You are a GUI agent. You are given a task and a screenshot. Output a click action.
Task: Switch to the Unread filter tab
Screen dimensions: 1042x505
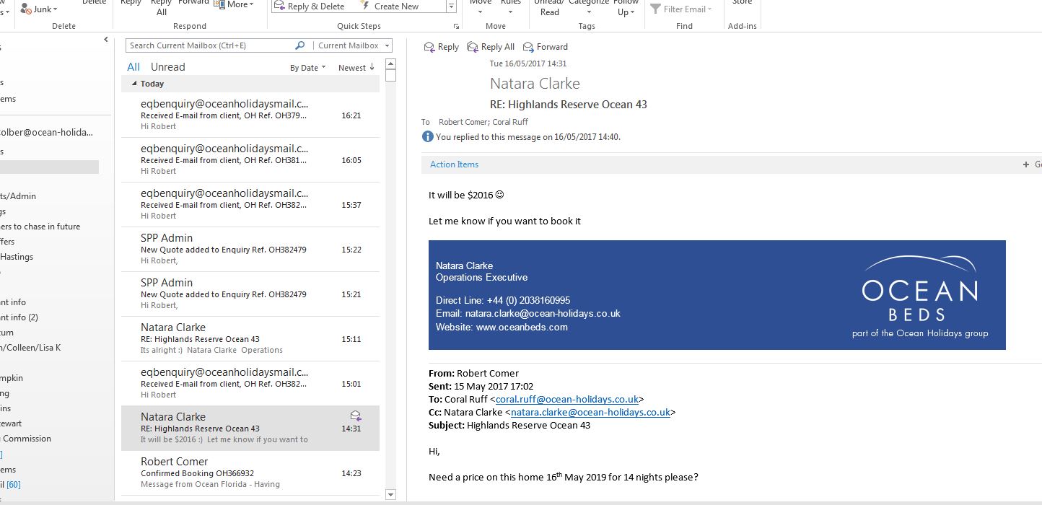tap(168, 67)
